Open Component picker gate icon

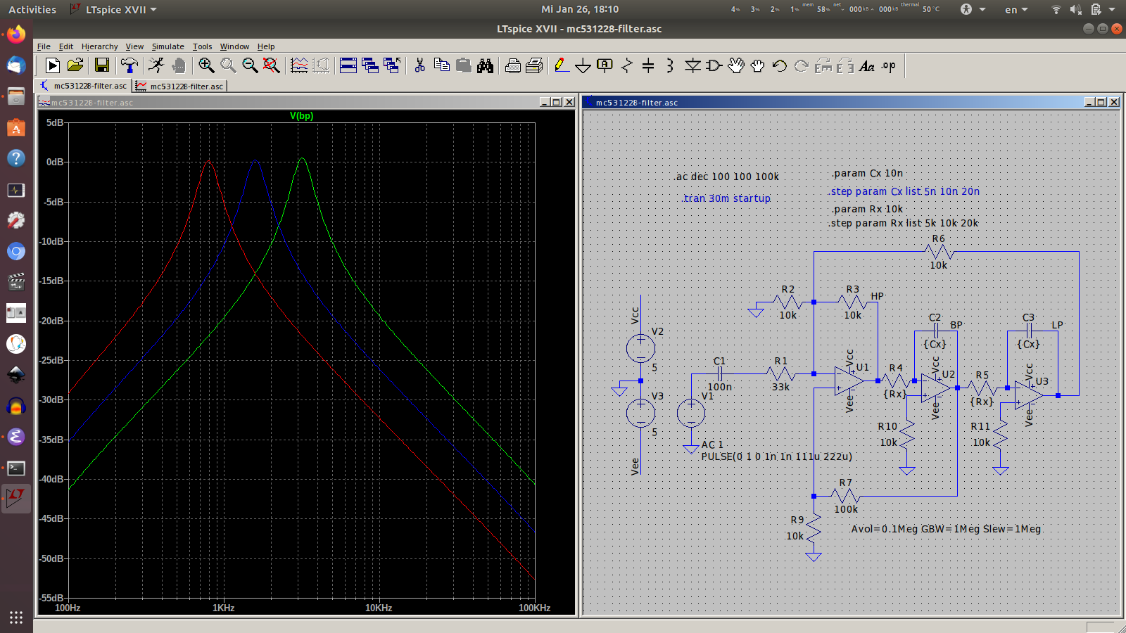[714, 65]
